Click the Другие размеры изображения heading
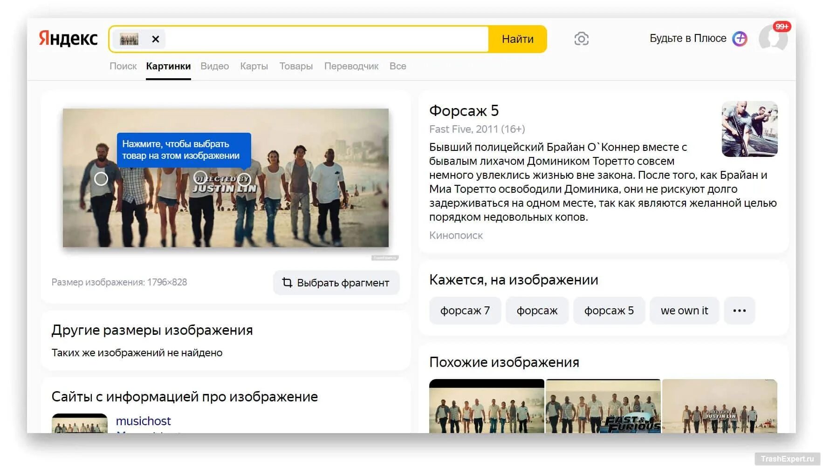This screenshot has height=468, width=823. coord(152,330)
